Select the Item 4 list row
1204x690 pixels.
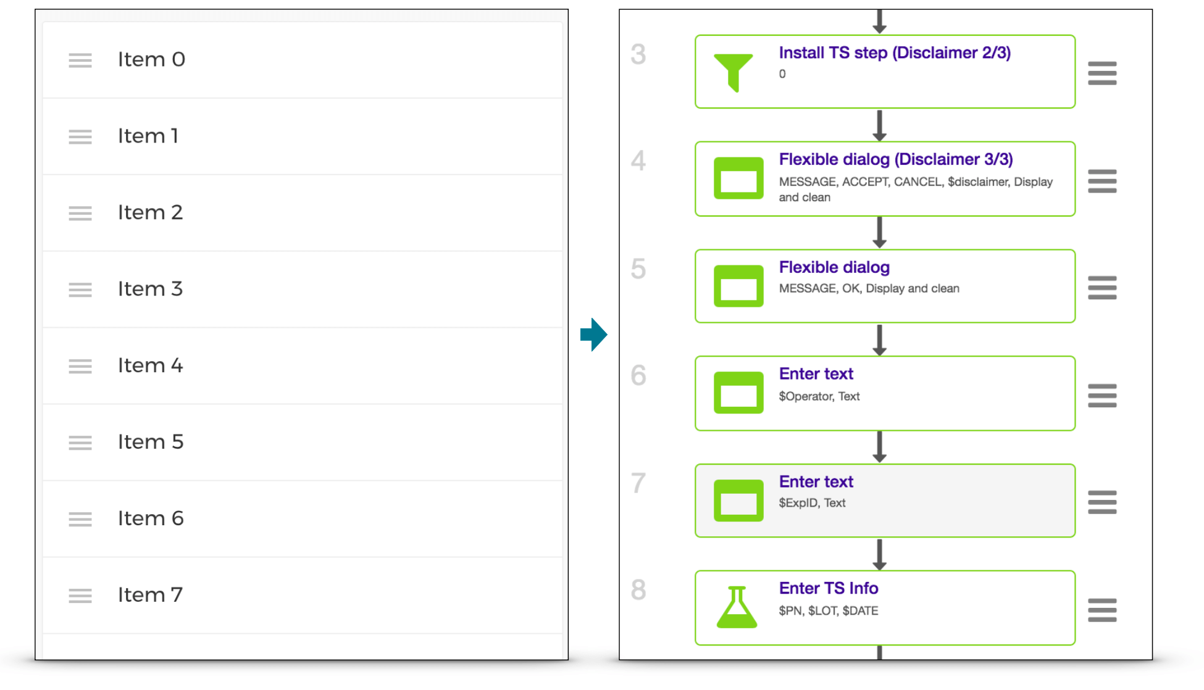click(302, 366)
